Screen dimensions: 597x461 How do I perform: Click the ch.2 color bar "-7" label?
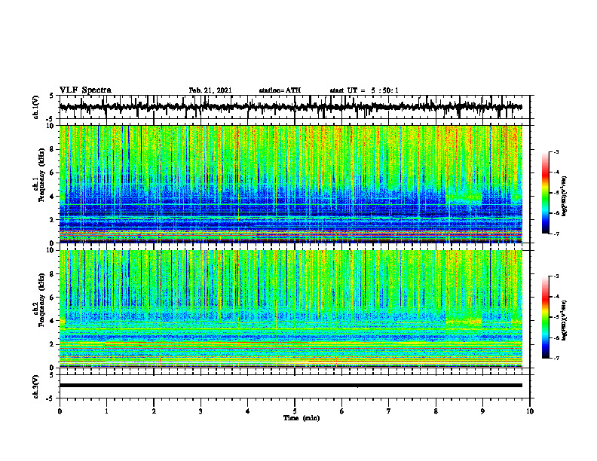click(556, 359)
